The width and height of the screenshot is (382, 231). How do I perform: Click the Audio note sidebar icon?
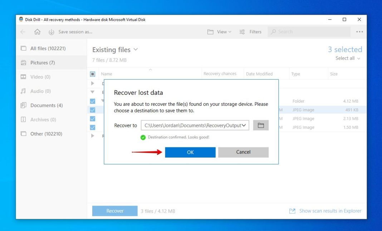click(x=23, y=91)
